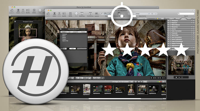Expand the Sharpness tool
Image resolution: width=200 pixels, height=111 pixels.
pos(169,27)
